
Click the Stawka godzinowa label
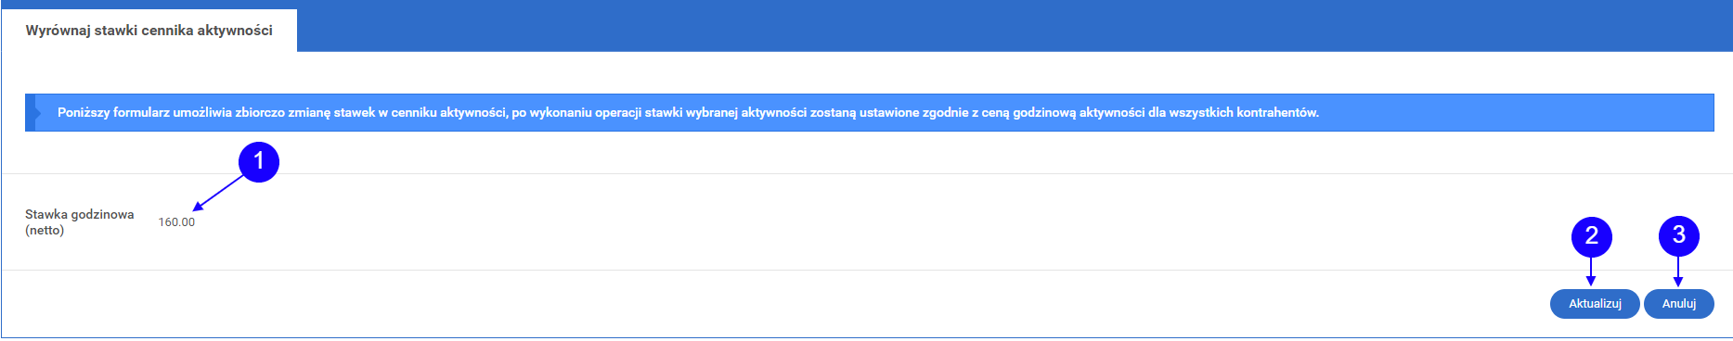point(80,214)
